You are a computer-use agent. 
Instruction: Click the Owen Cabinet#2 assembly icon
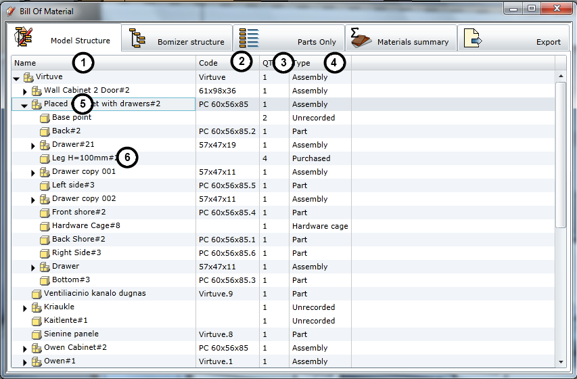pyautogui.click(x=37, y=348)
